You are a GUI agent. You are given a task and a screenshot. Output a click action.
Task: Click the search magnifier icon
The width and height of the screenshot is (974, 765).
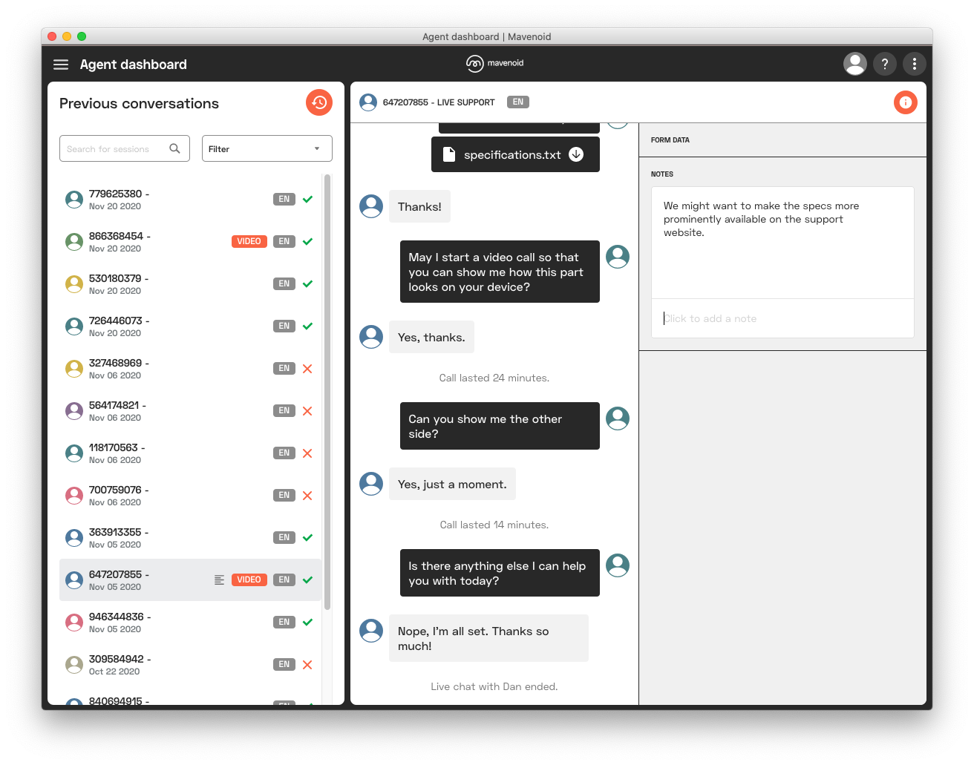(x=174, y=148)
